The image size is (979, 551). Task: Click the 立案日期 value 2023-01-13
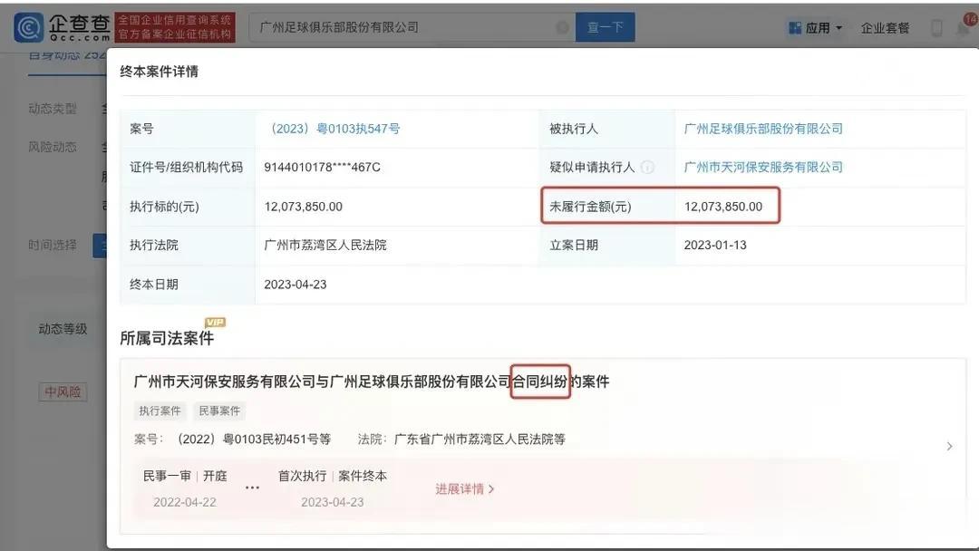tap(715, 246)
